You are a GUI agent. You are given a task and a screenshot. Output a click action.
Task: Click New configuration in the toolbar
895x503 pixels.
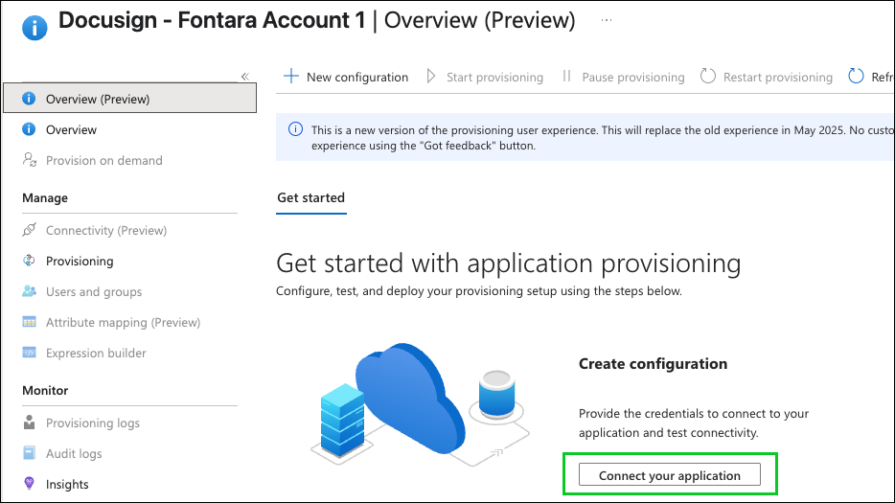346,77
